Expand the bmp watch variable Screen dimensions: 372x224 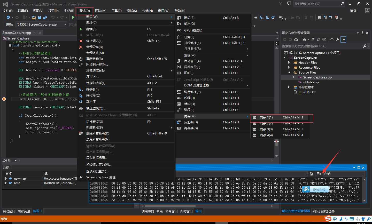click(x=6, y=183)
